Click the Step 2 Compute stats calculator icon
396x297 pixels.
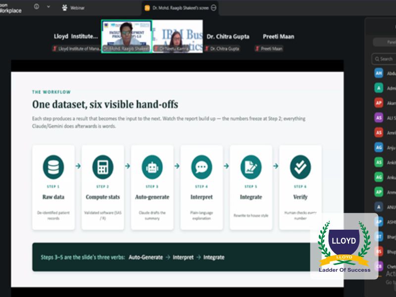(x=103, y=167)
